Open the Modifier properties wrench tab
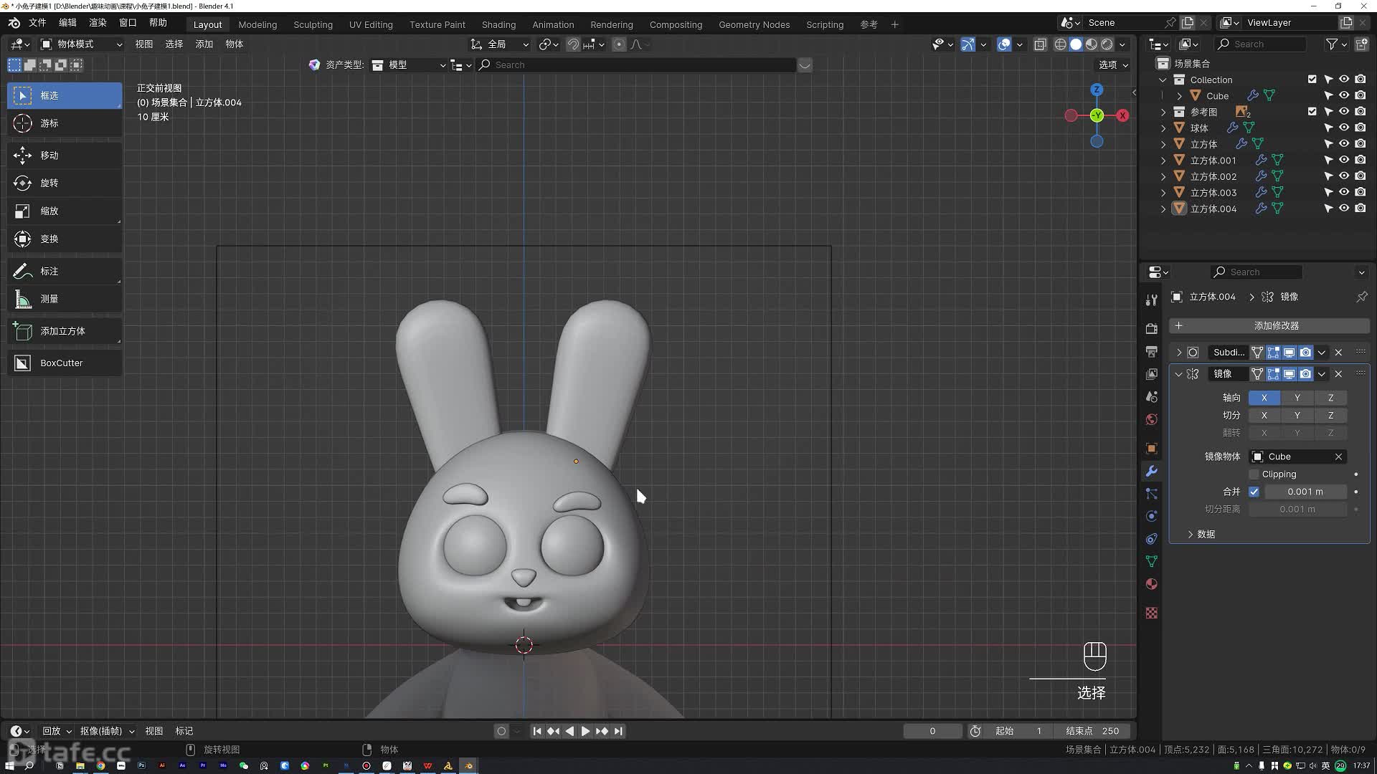 [x=1151, y=471]
